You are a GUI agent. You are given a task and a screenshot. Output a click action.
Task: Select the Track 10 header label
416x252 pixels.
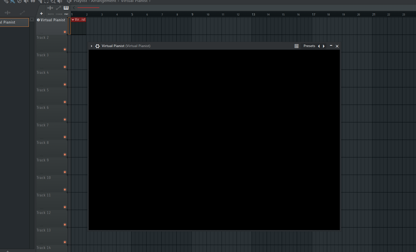(x=43, y=177)
